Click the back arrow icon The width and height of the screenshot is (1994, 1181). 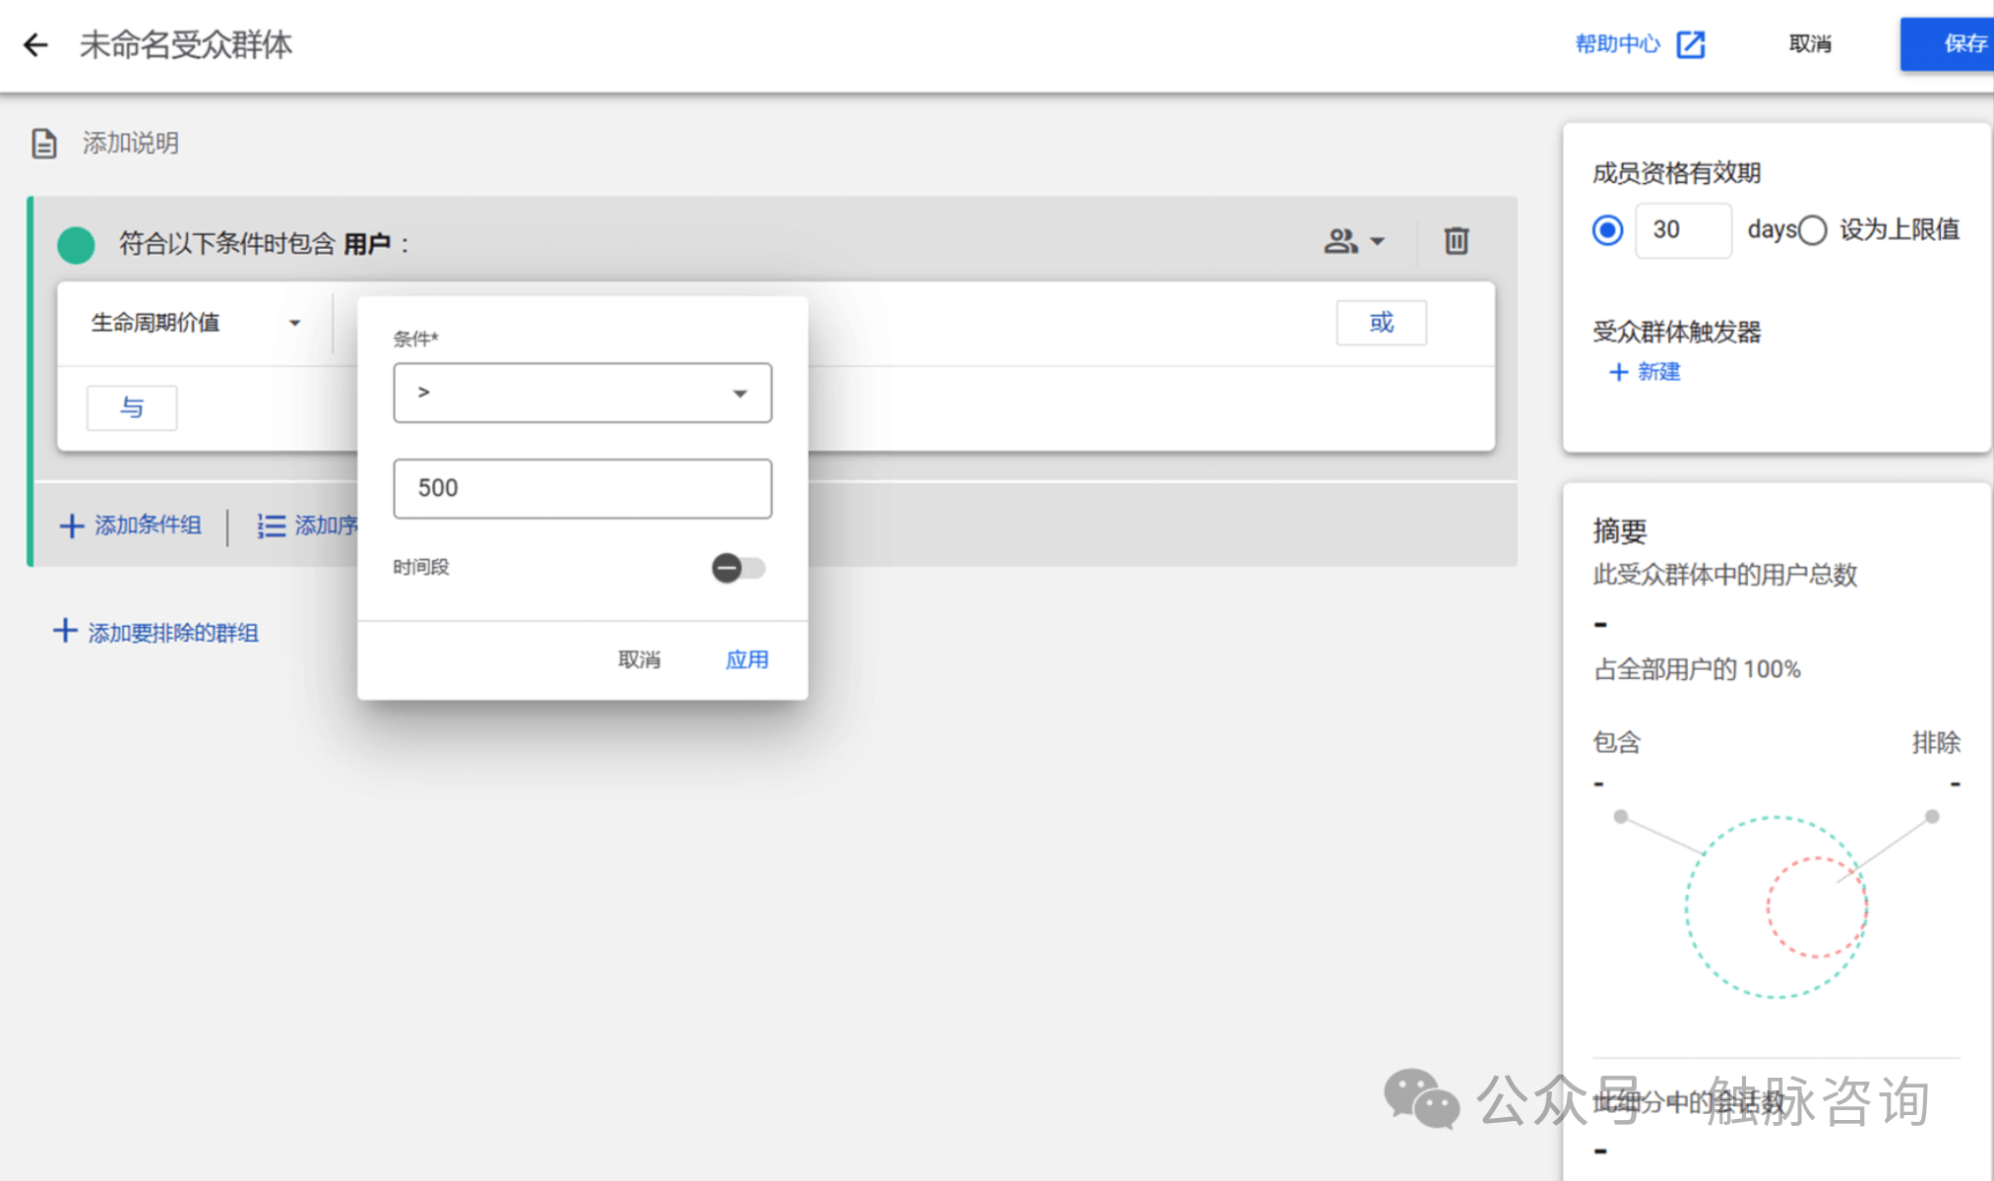pyautogui.click(x=35, y=44)
